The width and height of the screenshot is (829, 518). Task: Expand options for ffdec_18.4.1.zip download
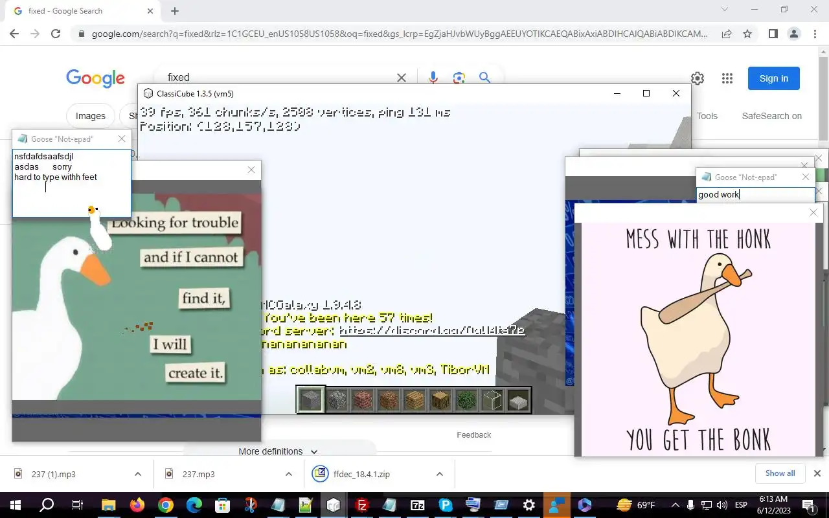tap(439, 474)
